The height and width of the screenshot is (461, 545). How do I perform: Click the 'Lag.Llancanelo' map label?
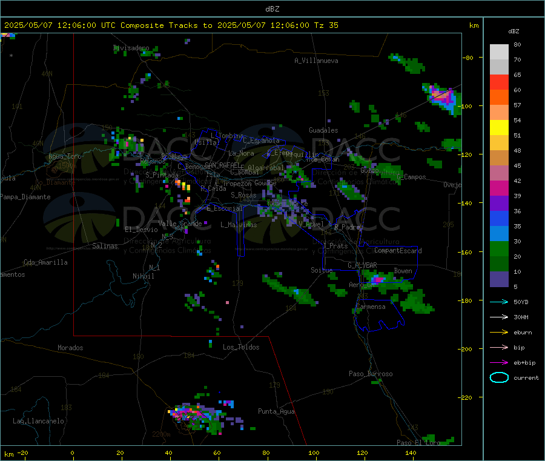point(38,421)
